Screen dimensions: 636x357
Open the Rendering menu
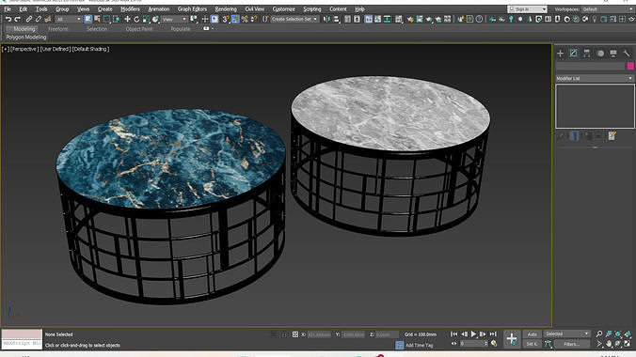point(226,8)
